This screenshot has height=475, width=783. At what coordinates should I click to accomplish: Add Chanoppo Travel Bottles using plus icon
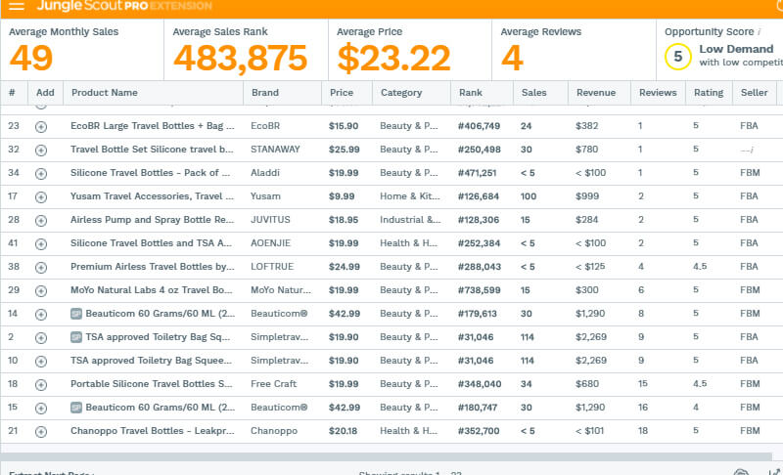point(41,431)
